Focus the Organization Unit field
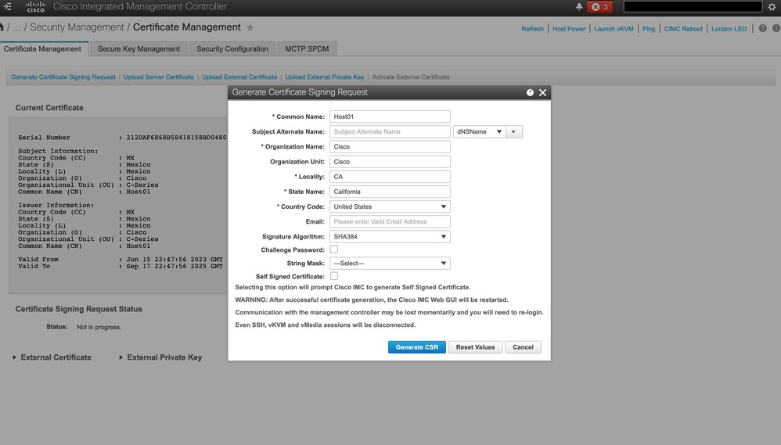 point(390,161)
